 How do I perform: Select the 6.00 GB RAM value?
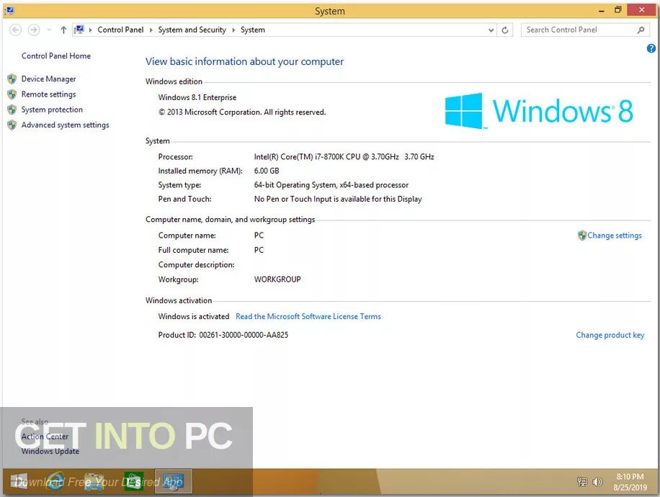coord(267,171)
